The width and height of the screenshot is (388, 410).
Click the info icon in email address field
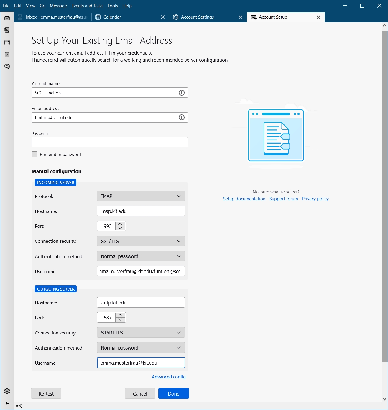point(182,118)
